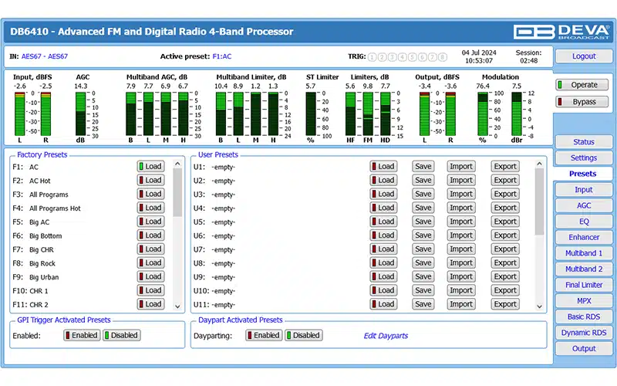Go to the Input page
Screen dimensions: 617x386
584,189
